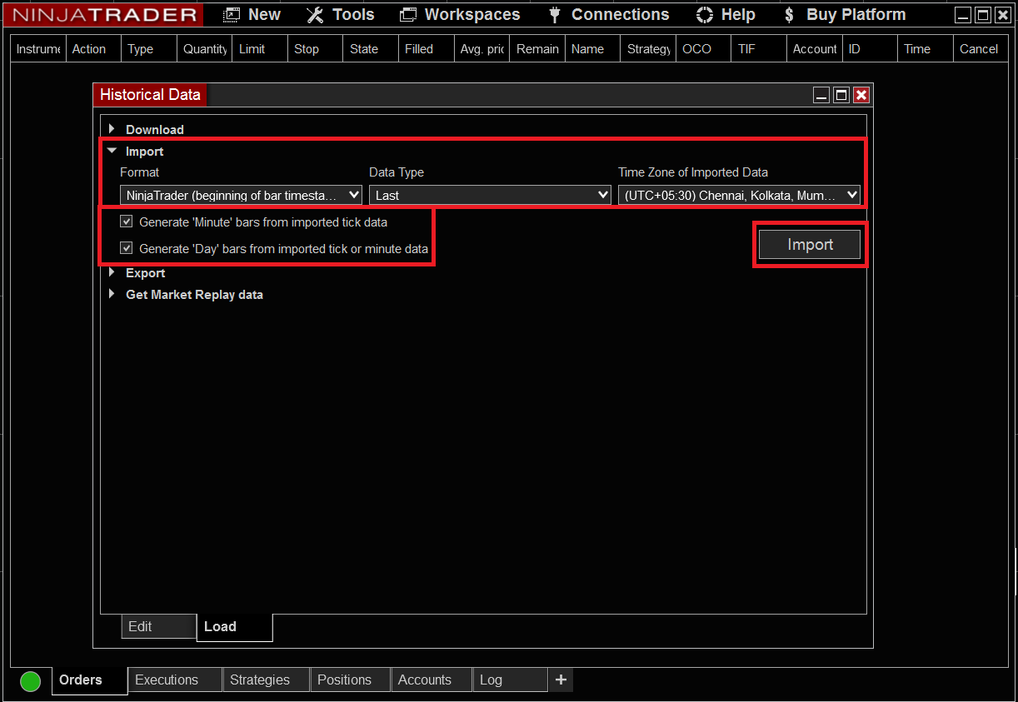1018x702 pixels.
Task: Toggle Generate 'Minute' bars checkbox
Action: (x=127, y=222)
